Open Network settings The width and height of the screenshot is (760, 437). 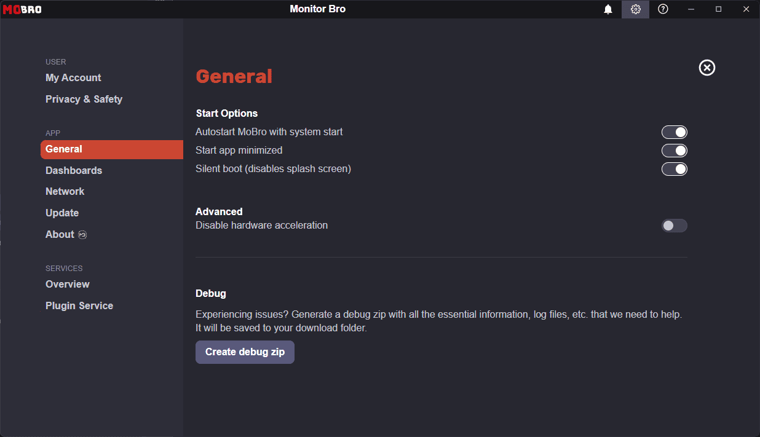pos(65,191)
